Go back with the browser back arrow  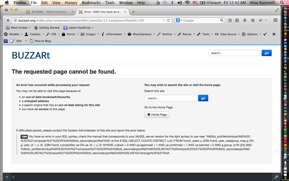pyautogui.click(x=8, y=20)
